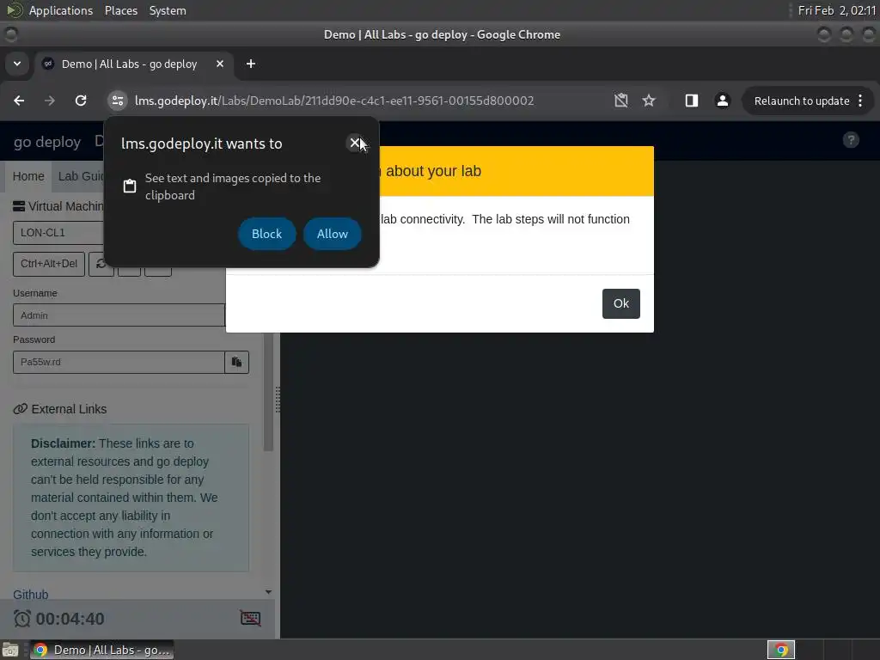Click the clipboard icon in permission prompt
Image resolution: width=880 pixels, height=660 pixels.
(x=130, y=186)
